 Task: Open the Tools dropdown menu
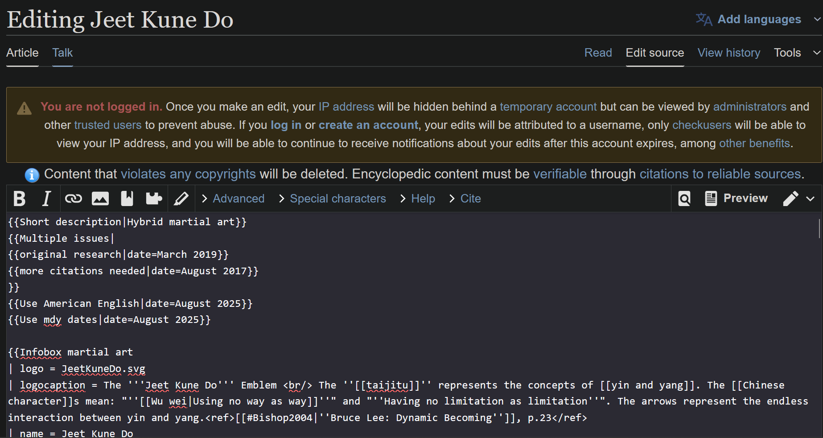[x=797, y=53]
